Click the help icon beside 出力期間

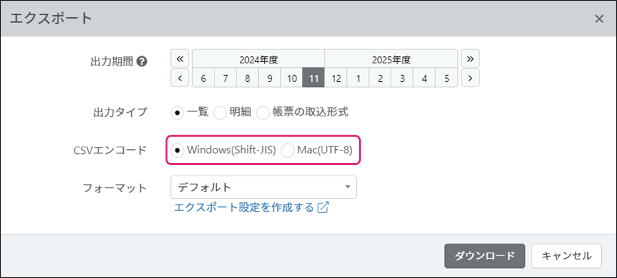141,61
